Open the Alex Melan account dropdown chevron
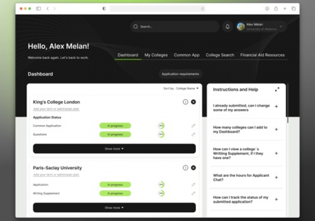Viewport: 315px width, 221px height. (x=281, y=27)
